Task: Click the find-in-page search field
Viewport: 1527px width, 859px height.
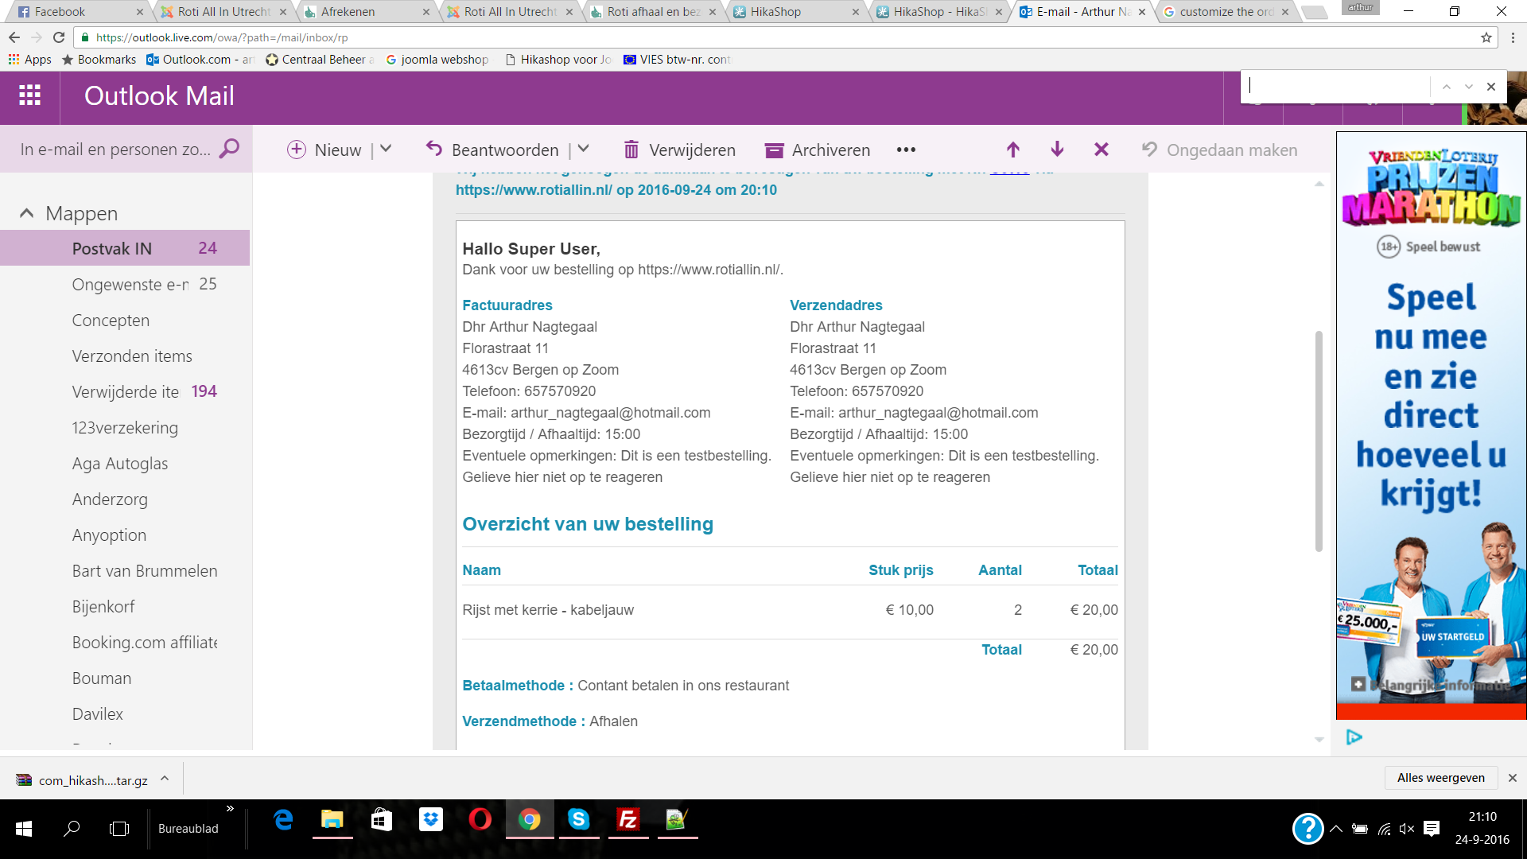Action: coord(1336,86)
